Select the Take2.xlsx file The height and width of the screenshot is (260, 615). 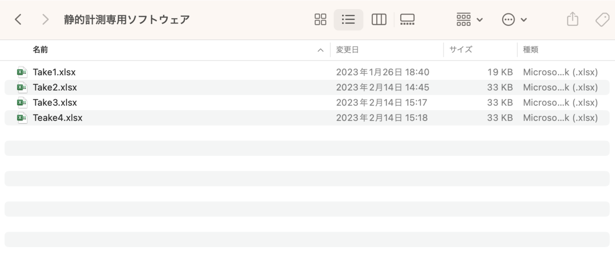307,87
